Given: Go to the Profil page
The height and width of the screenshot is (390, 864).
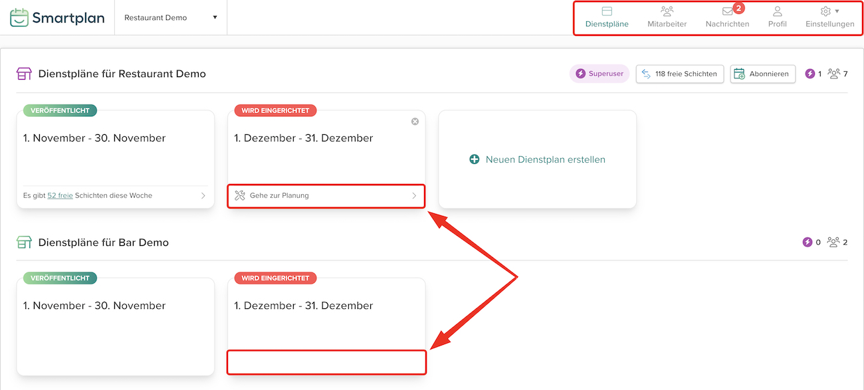Looking at the screenshot, I should [777, 17].
